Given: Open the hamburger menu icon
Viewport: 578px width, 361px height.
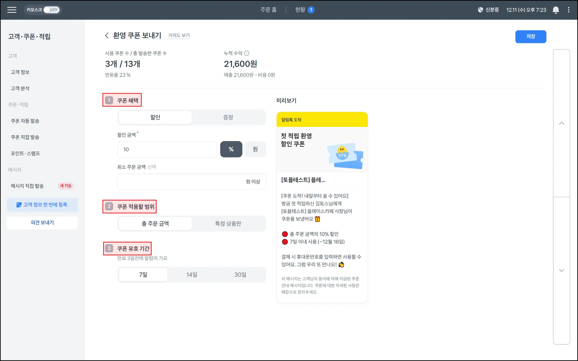Looking at the screenshot, I should [12, 10].
